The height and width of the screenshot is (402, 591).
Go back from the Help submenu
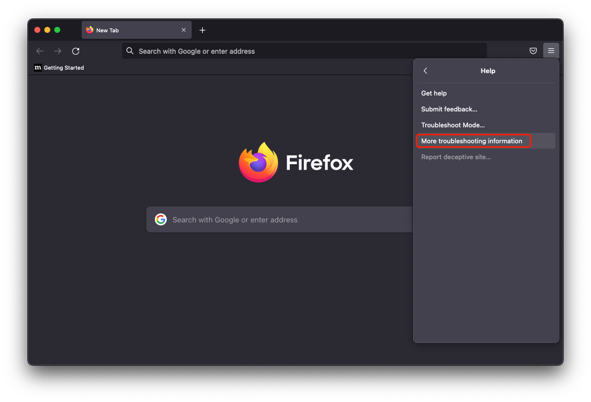pos(426,71)
